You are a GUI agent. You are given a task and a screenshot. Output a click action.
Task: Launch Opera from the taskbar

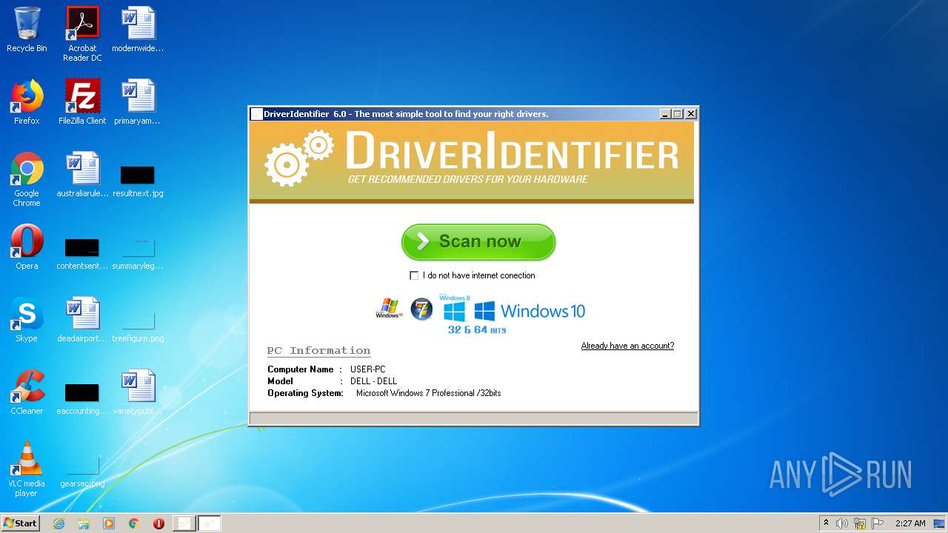(x=158, y=523)
